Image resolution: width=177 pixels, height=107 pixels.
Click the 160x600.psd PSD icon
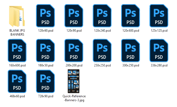click(17, 51)
